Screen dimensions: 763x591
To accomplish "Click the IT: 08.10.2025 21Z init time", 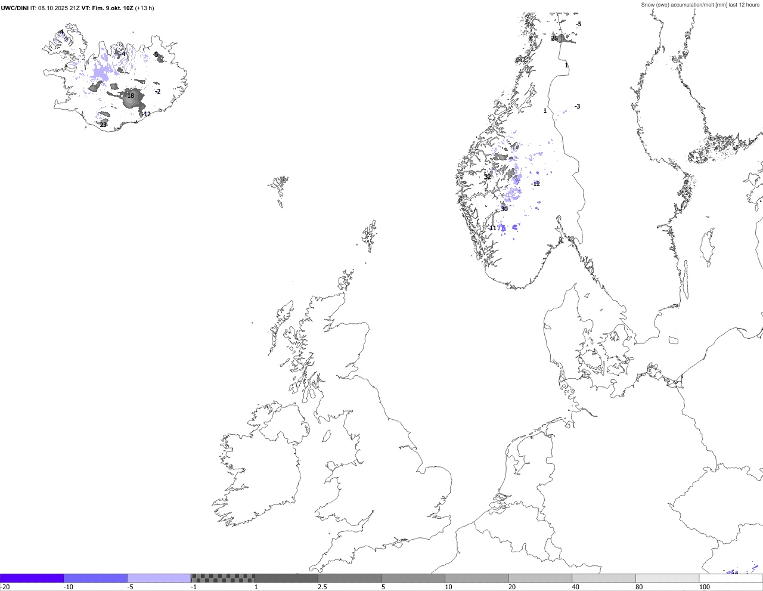I will 55,8.
